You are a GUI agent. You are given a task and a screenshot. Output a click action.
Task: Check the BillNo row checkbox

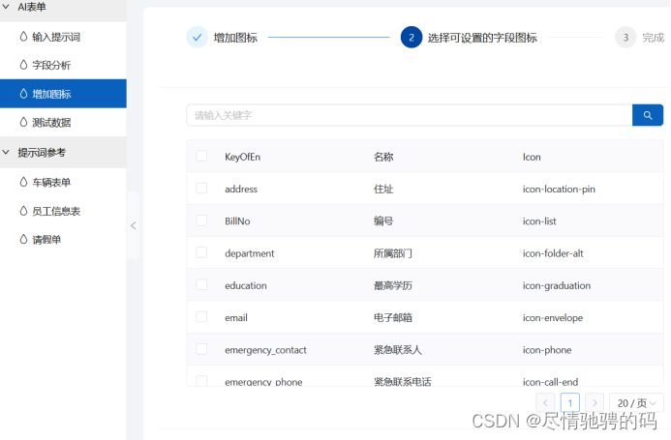[201, 220]
